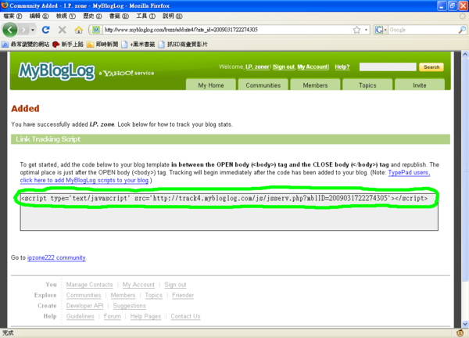Click Sign out in footer
This screenshot has height=338, width=469.
pyautogui.click(x=175, y=285)
